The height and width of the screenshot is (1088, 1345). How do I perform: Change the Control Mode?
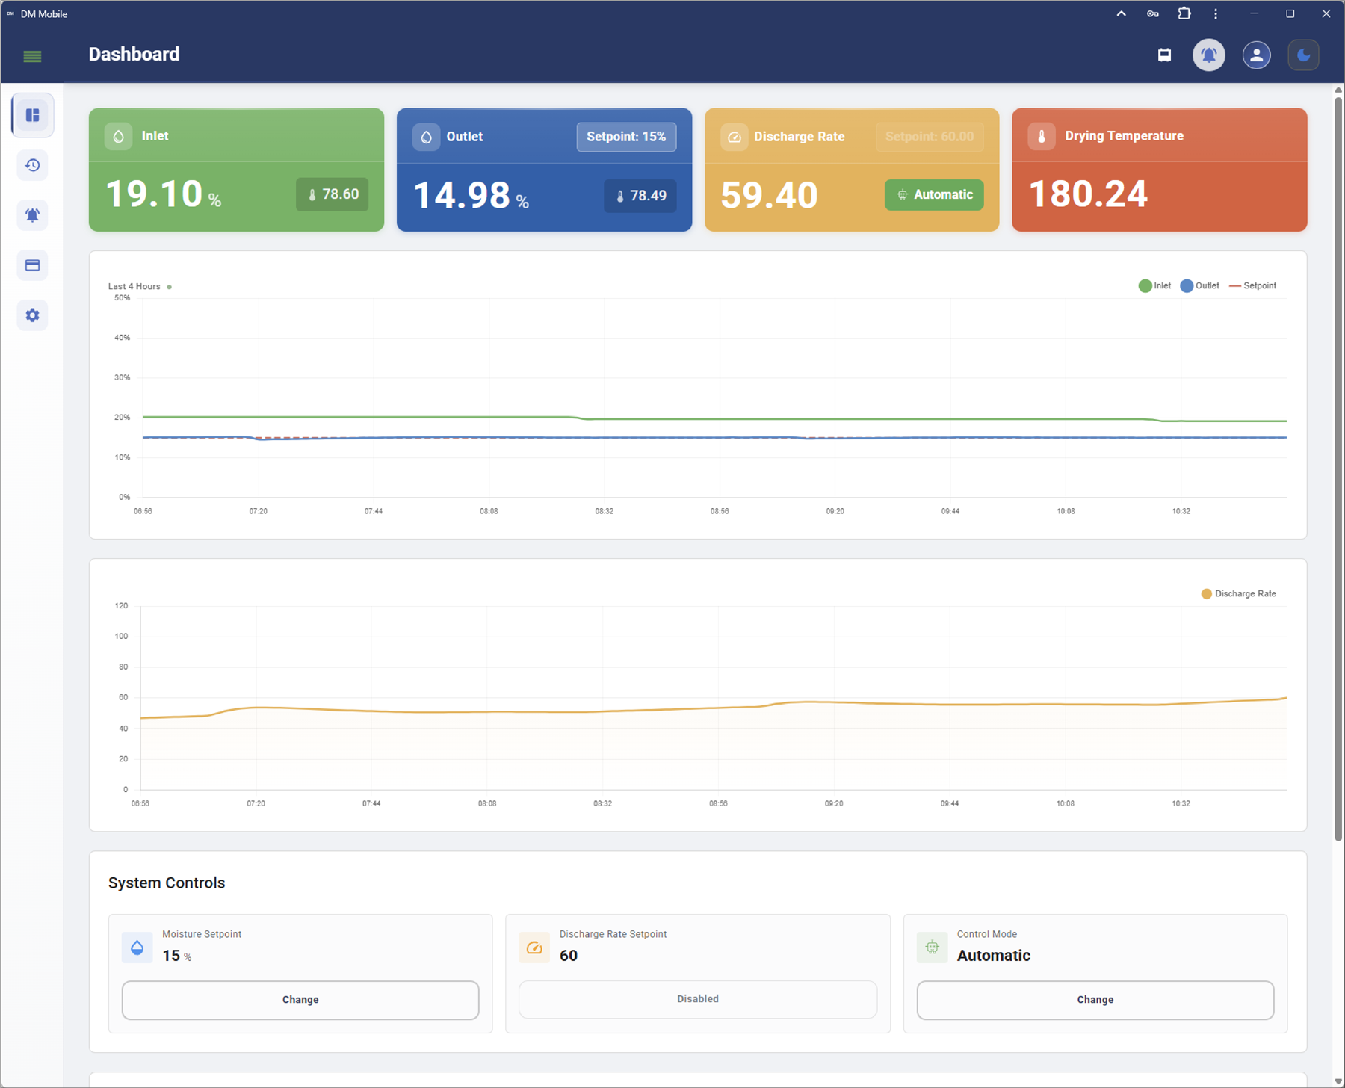1095,1000
